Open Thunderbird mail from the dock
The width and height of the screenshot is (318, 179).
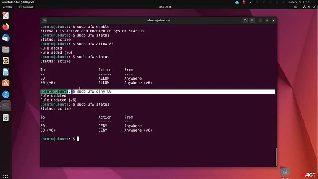coord(6,38)
